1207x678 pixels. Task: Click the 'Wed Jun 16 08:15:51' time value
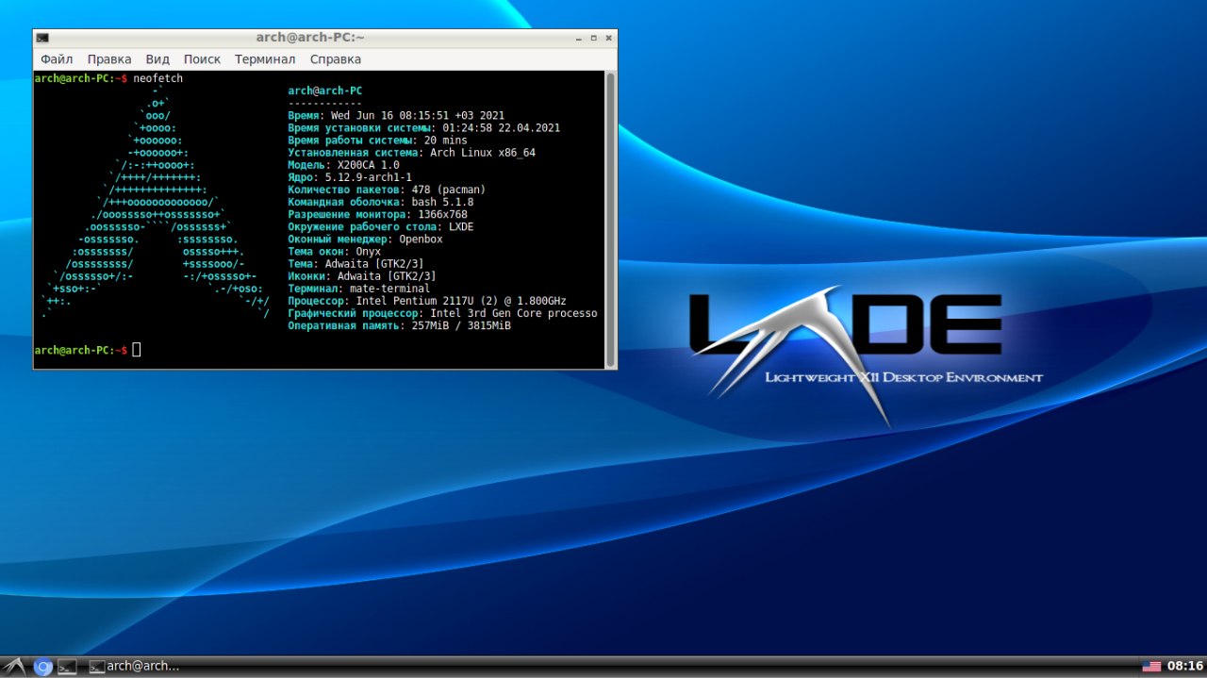(389, 116)
